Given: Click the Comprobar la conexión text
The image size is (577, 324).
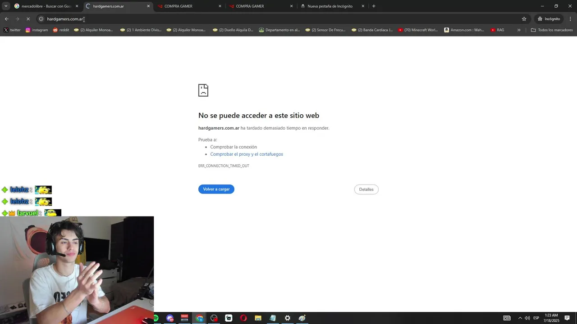Looking at the screenshot, I should coord(234,147).
